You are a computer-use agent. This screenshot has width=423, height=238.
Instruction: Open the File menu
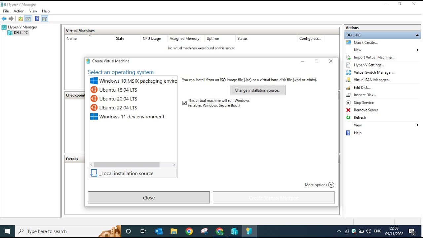[6, 11]
